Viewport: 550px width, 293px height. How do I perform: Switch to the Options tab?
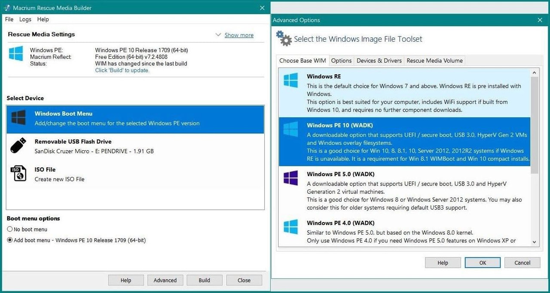pos(342,61)
